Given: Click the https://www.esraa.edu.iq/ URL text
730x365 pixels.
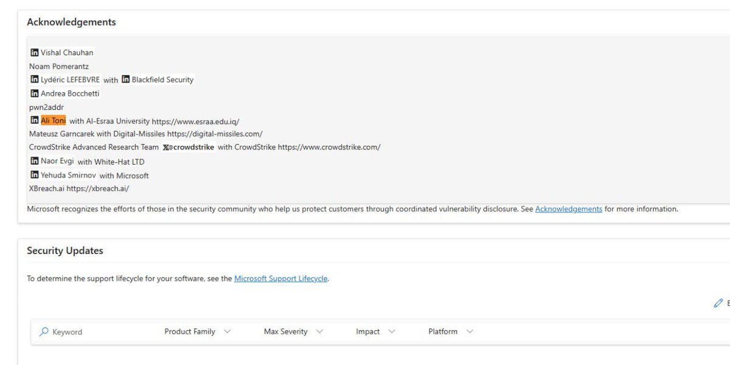Looking at the screenshot, I should [195, 121].
